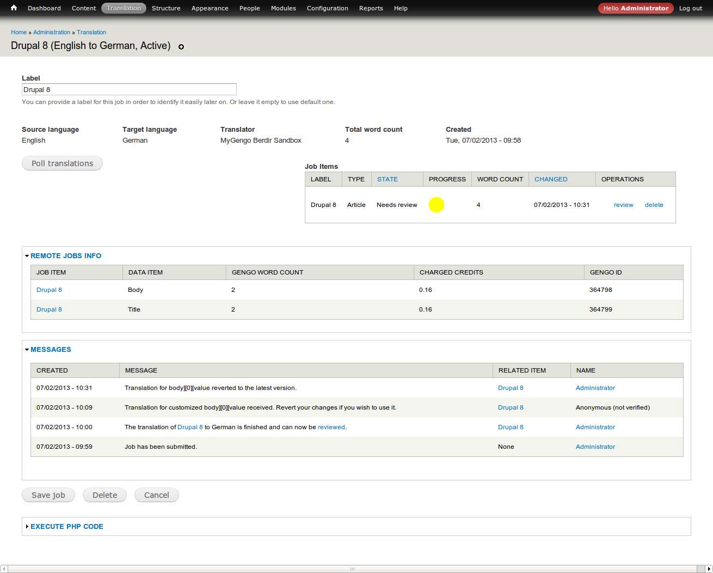Open the Modules admin menu item
The width and height of the screenshot is (713, 573).
pos(283,8)
